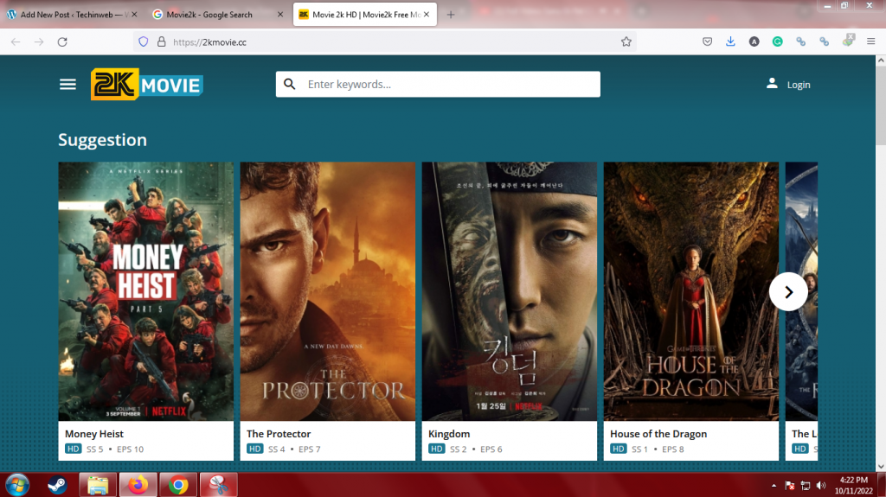Open the Kingdom poster
Image resolution: width=886 pixels, height=497 pixels.
coord(509,291)
